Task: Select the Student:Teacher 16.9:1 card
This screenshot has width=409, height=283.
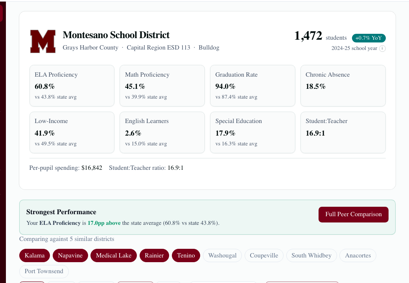Action: tap(343, 132)
